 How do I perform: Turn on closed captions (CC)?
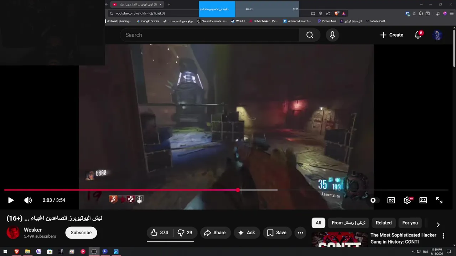391,200
